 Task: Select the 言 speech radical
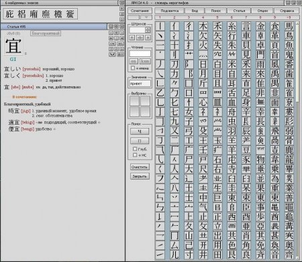coord(246,26)
